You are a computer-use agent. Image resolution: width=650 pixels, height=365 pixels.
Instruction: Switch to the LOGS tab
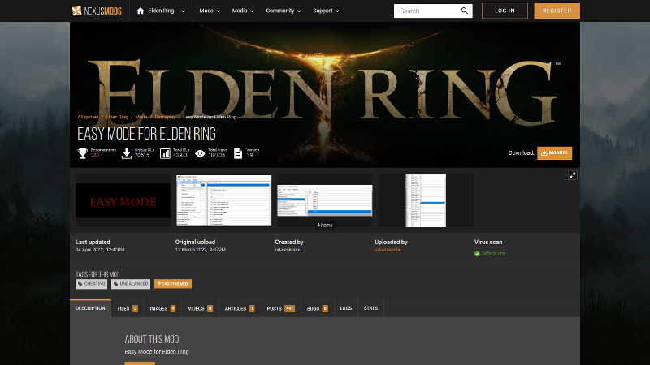click(x=346, y=309)
